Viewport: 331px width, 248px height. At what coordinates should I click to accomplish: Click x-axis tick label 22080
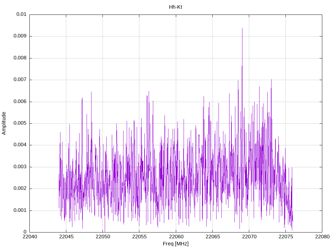[322, 237]
